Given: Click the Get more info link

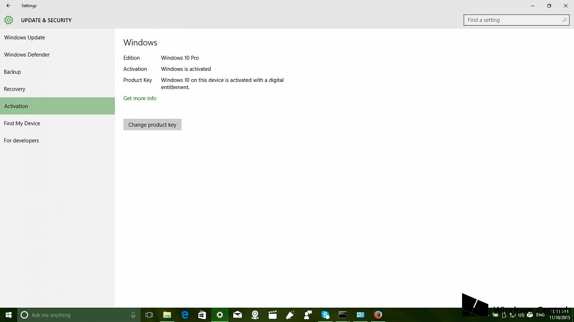Looking at the screenshot, I should point(140,98).
